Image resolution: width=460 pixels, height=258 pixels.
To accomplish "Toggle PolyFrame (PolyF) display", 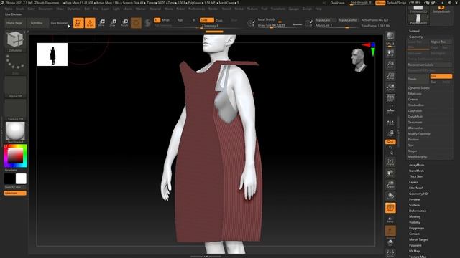I will click(x=390, y=208).
